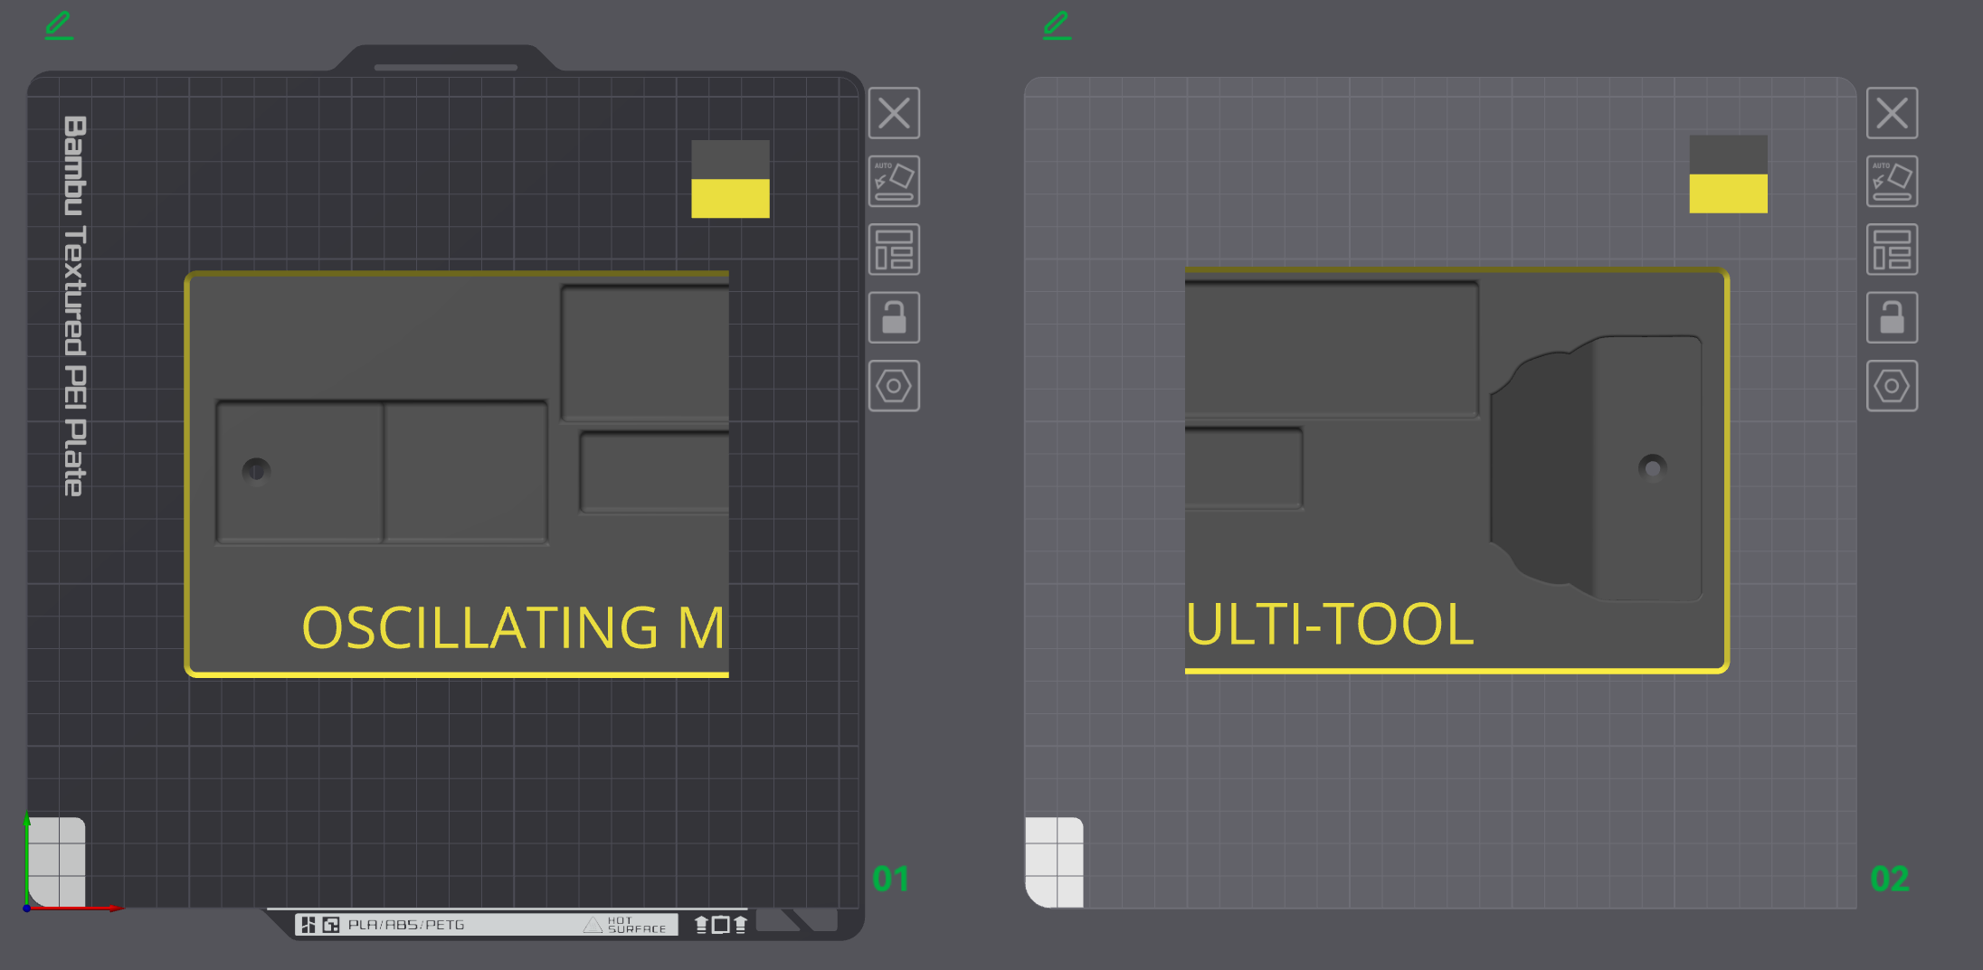Viewport: 1983px width, 970px height.
Task: Click the PLA/ABS/PETG plate label
Action: pyautogui.click(x=405, y=925)
